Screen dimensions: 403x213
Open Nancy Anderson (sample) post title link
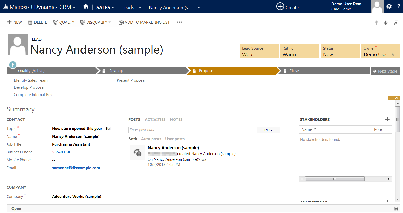click(x=173, y=148)
